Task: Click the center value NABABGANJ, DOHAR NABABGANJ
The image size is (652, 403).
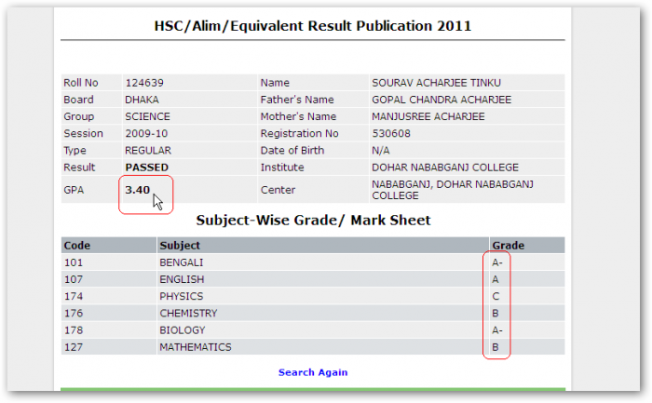Action: 453,184
